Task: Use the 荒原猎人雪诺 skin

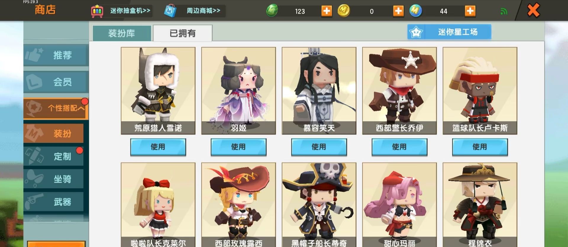Action: point(158,147)
